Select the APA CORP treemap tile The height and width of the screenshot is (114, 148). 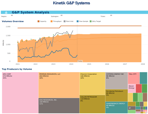20,93
